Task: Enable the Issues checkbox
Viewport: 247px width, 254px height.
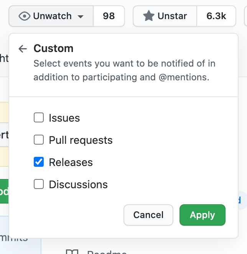Action: tap(39, 117)
